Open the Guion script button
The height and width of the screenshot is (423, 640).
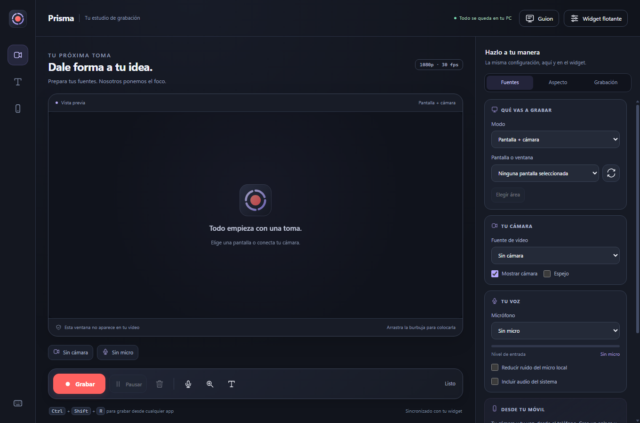[539, 18]
